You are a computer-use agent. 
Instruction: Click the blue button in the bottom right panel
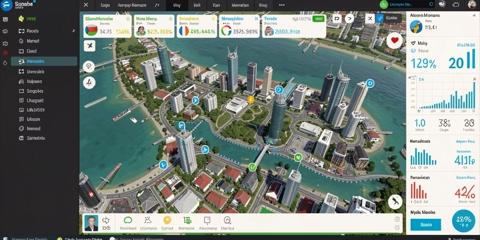(426, 225)
